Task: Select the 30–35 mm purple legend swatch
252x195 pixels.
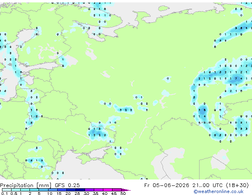Action: [x=89, y=190]
